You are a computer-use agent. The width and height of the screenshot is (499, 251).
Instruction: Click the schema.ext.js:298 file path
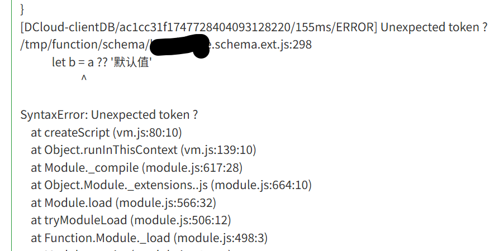click(x=166, y=45)
